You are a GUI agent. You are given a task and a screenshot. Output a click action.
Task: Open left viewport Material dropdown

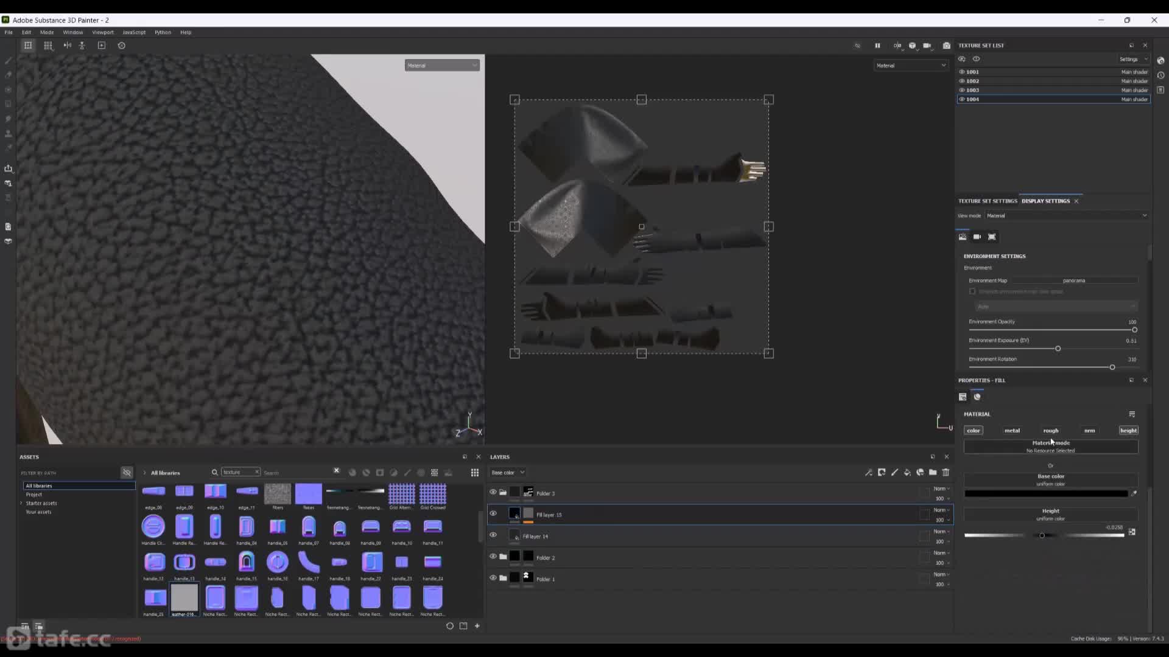442,66
